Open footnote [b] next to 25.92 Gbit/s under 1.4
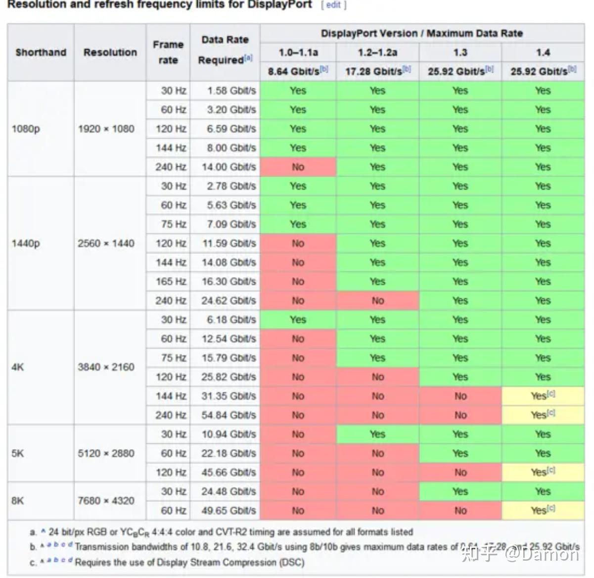The height and width of the screenshot is (578, 594). [x=573, y=68]
